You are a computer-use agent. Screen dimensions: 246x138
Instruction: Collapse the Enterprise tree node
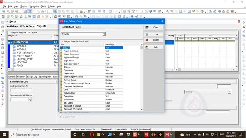pos(9,43)
